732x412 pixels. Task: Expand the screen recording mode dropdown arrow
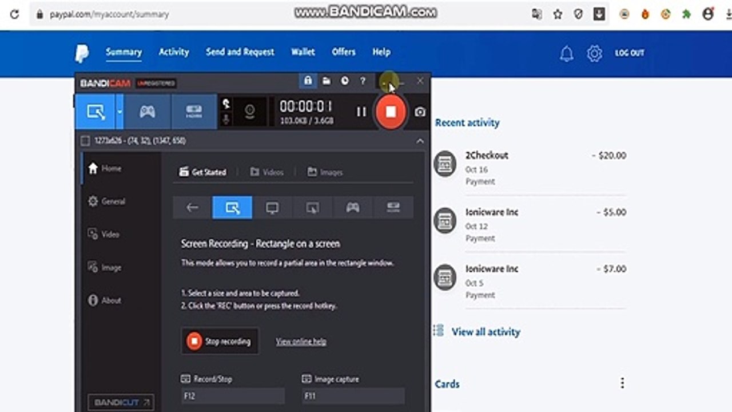(x=120, y=112)
